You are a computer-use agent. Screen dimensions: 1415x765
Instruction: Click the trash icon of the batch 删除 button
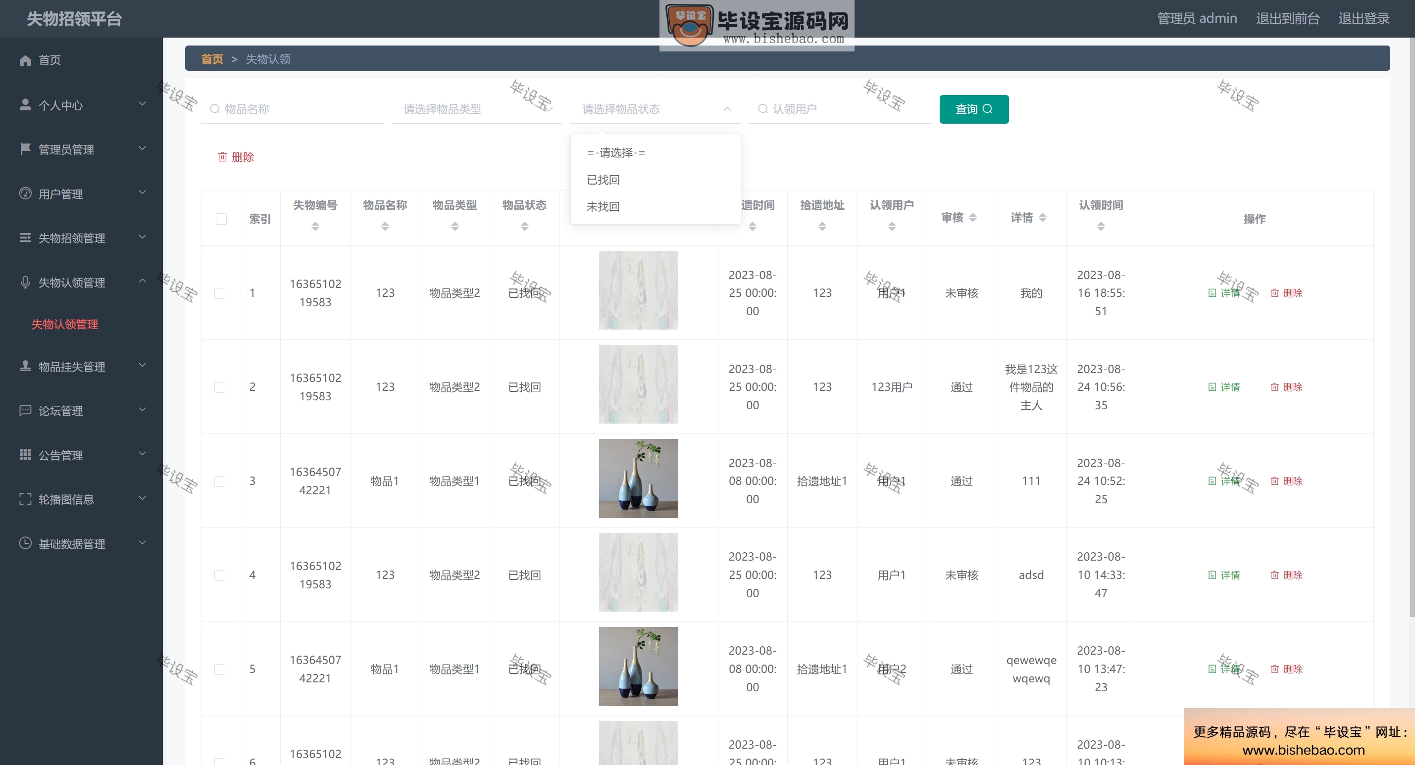[x=222, y=157]
